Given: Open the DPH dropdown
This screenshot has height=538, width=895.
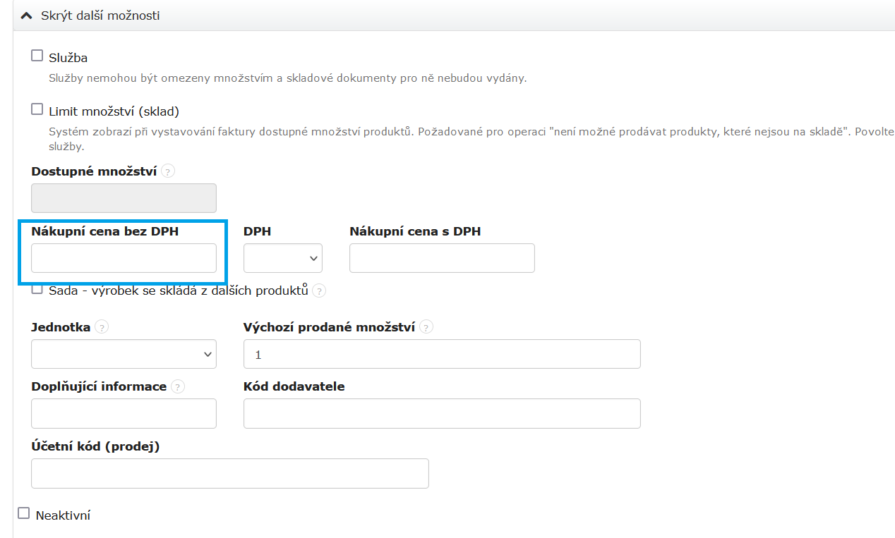Looking at the screenshot, I should [283, 258].
